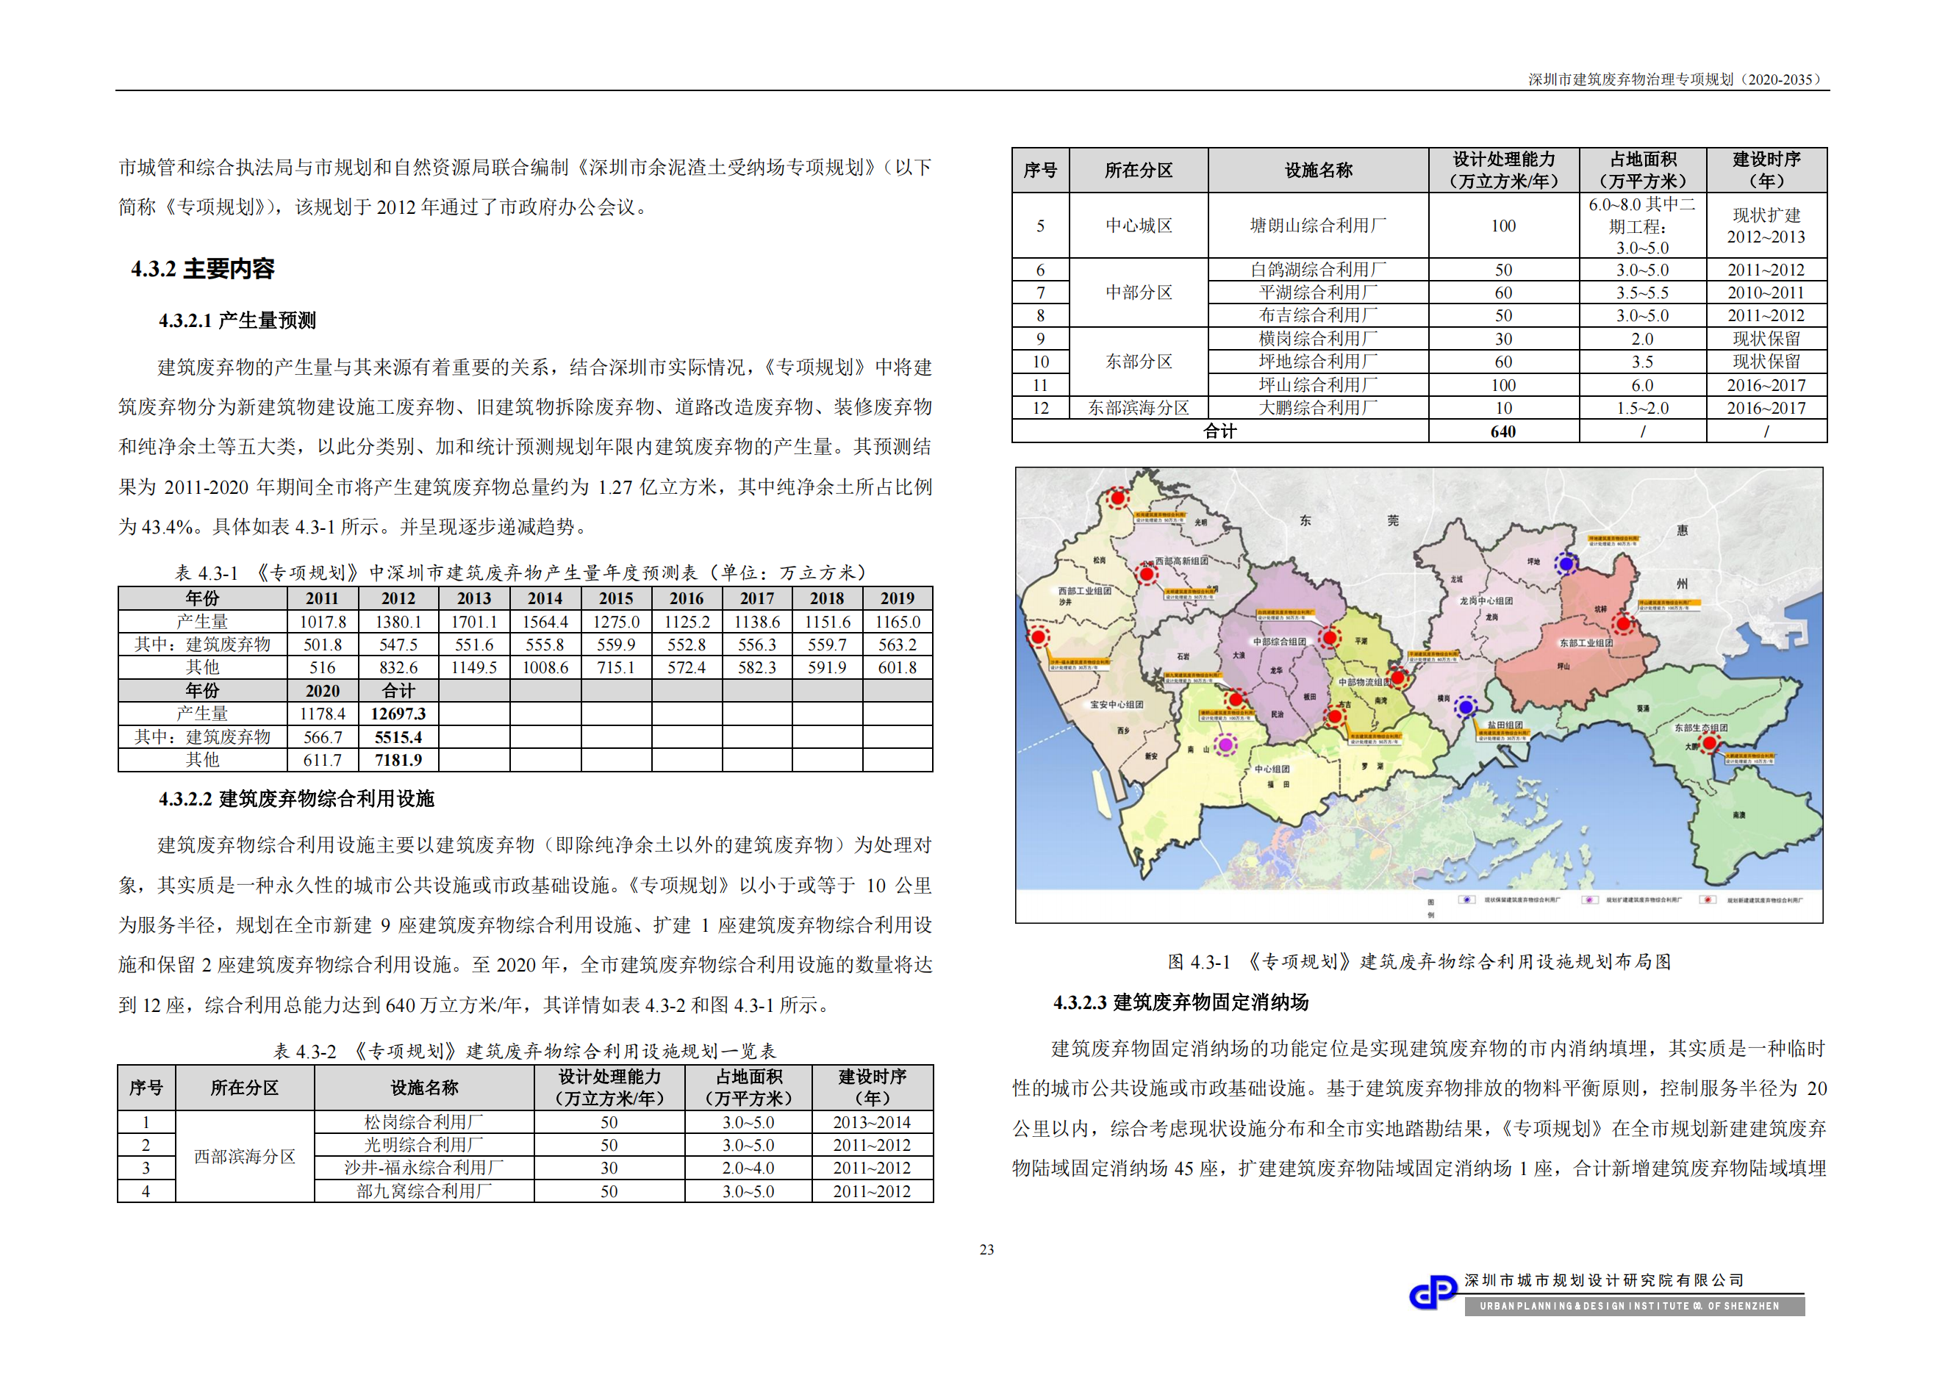Image resolution: width=1945 pixels, height=1375 pixels.
Task: Click the total value 7181.9
Action: point(398,761)
